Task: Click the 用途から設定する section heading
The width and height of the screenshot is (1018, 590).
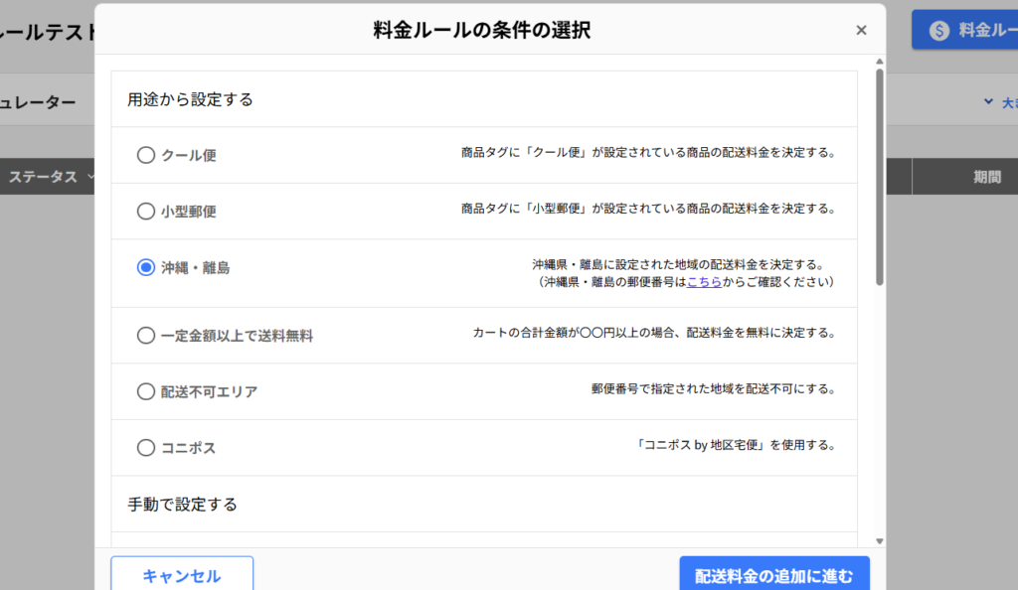Action: coord(190,99)
